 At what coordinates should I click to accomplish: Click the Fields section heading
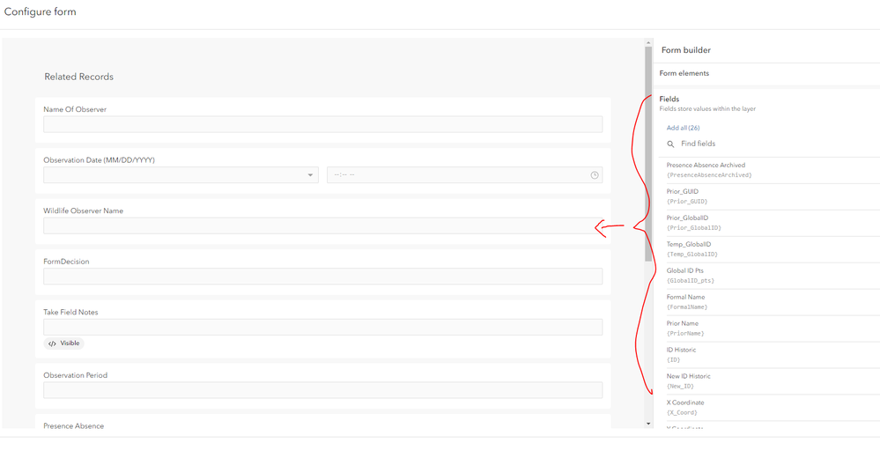click(x=669, y=99)
